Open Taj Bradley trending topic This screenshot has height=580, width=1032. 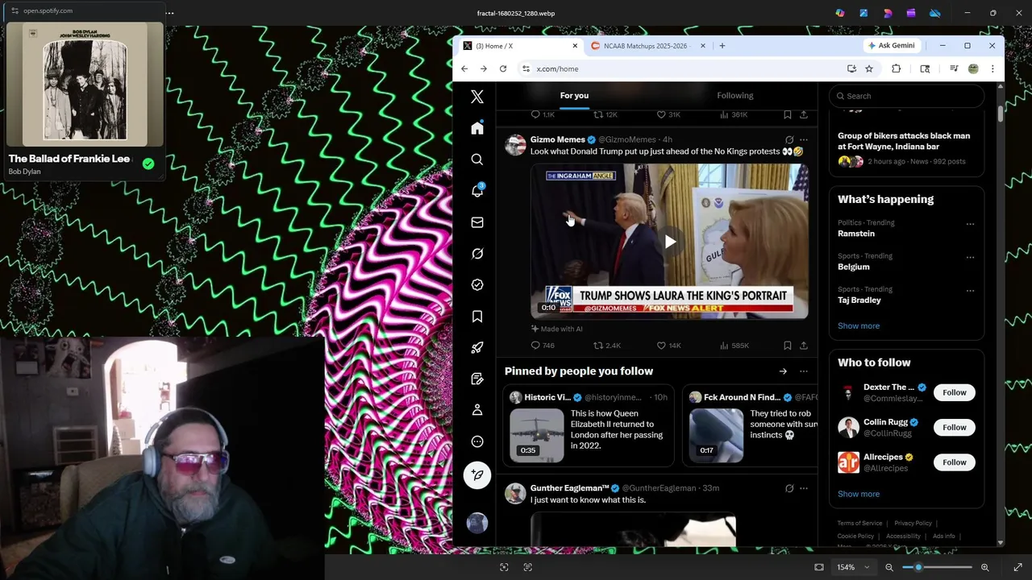point(859,300)
